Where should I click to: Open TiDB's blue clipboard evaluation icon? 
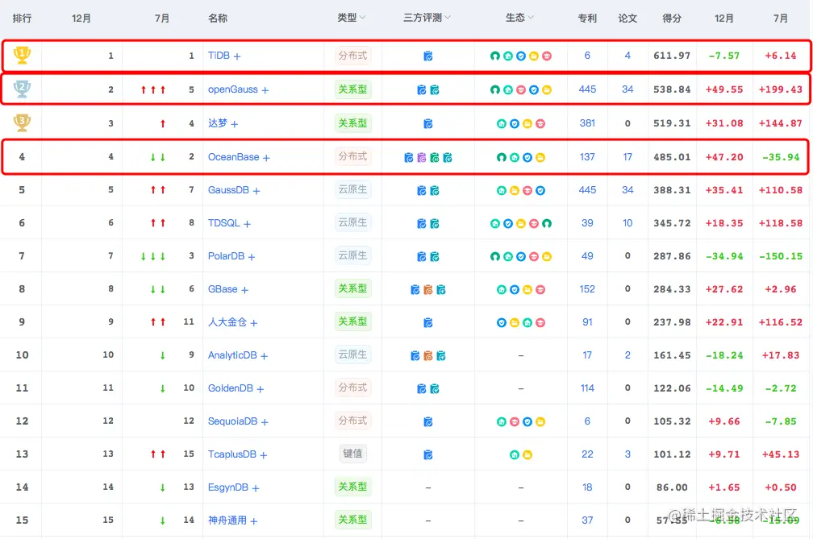coord(427,56)
